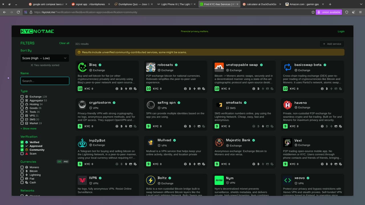
Task: Uncheck the Community verification filter
Action: (x=22, y=150)
